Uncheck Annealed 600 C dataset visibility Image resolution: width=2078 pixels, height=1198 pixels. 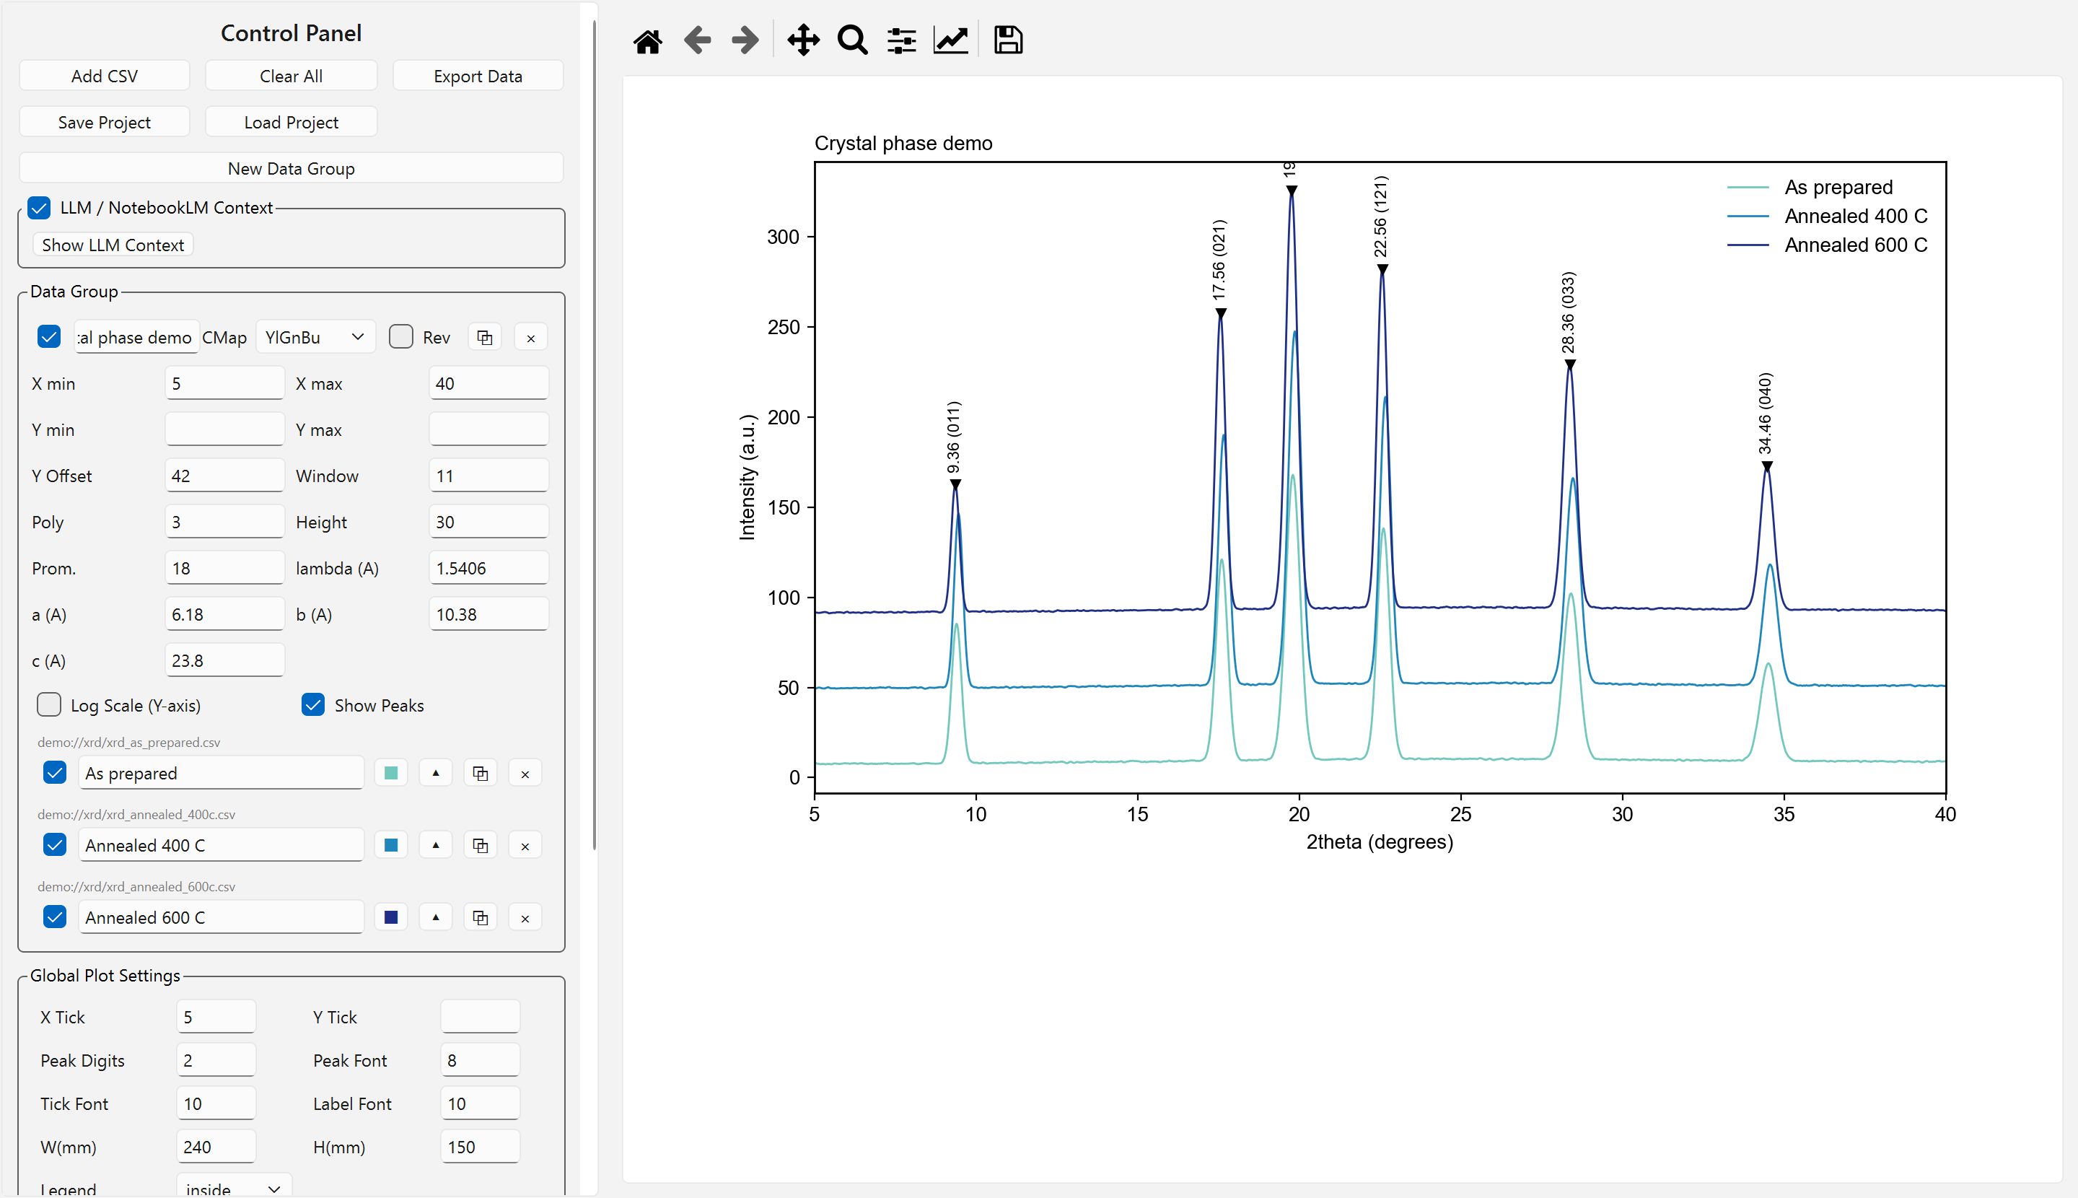[55, 917]
